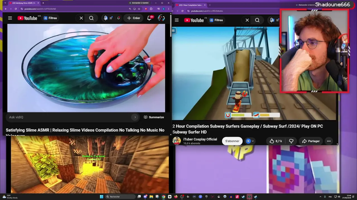
Task: Go to YouTube home via the MX logo
Action: (x=27, y=18)
